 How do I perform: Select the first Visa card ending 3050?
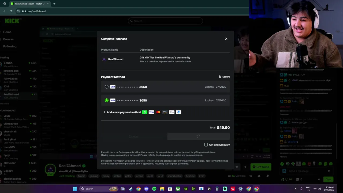[x=107, y=87]
